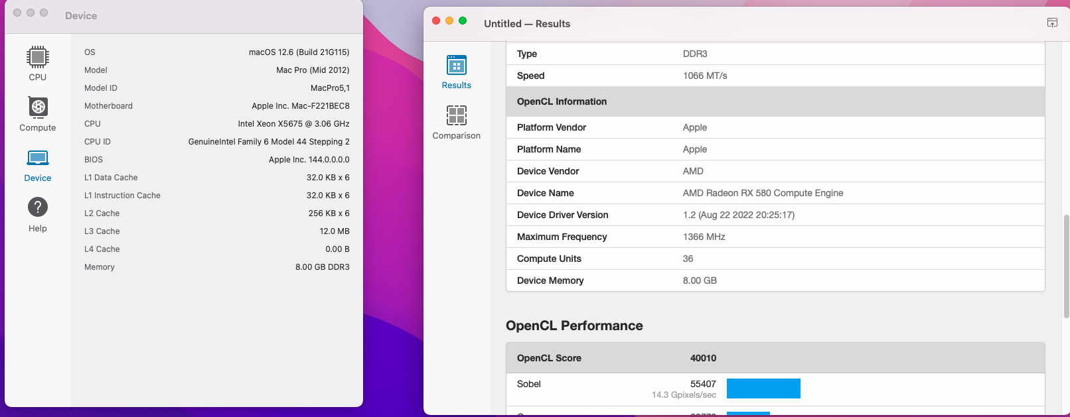This screenshot has width=1070, height=417.
Task: Click the Model ID row MacPro5,1
Action: (x=216, y=88)
